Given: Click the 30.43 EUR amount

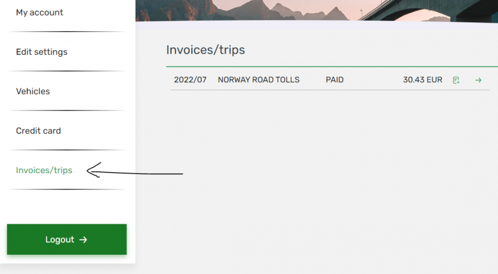Looking at the screenshot, I should coord(422,80).
